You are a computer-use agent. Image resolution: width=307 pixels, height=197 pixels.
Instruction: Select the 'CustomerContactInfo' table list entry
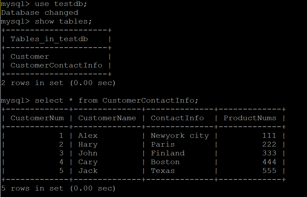[x=56, y=65]
